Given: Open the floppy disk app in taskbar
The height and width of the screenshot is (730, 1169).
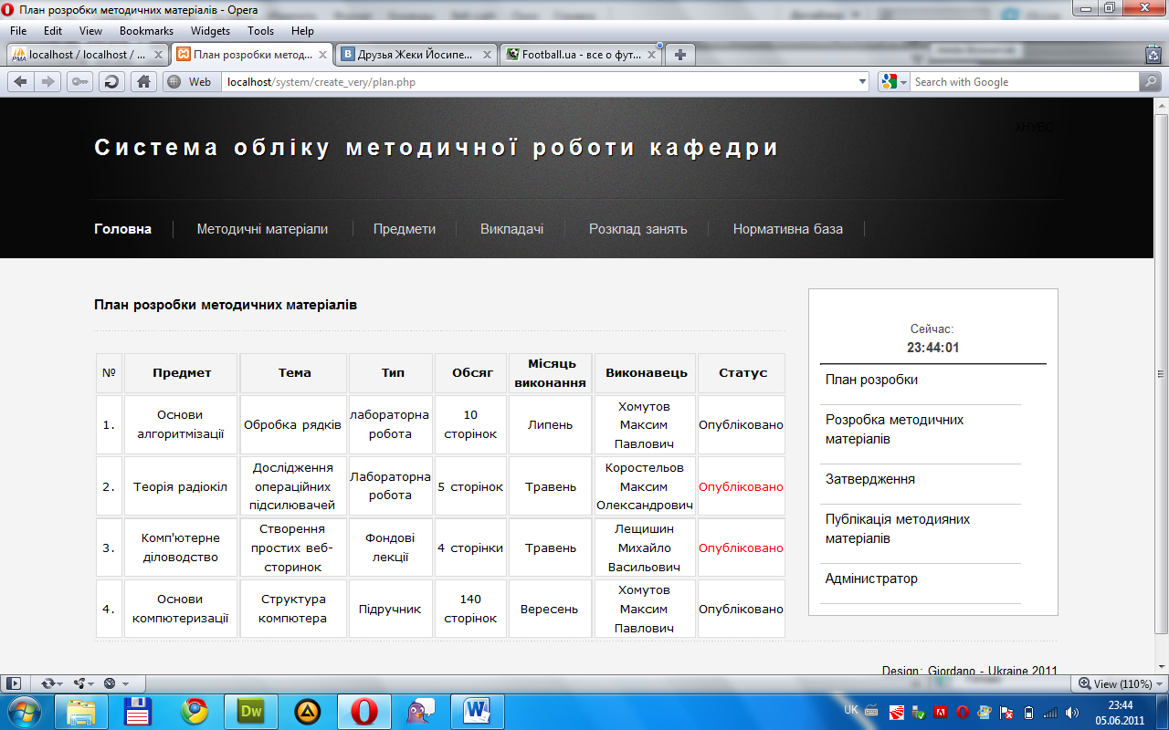Looking at the screenshot, I should 138,711.
